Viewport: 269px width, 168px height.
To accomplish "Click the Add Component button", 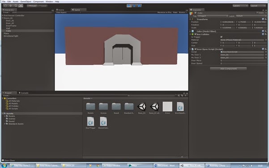I will tap(228, 69).
